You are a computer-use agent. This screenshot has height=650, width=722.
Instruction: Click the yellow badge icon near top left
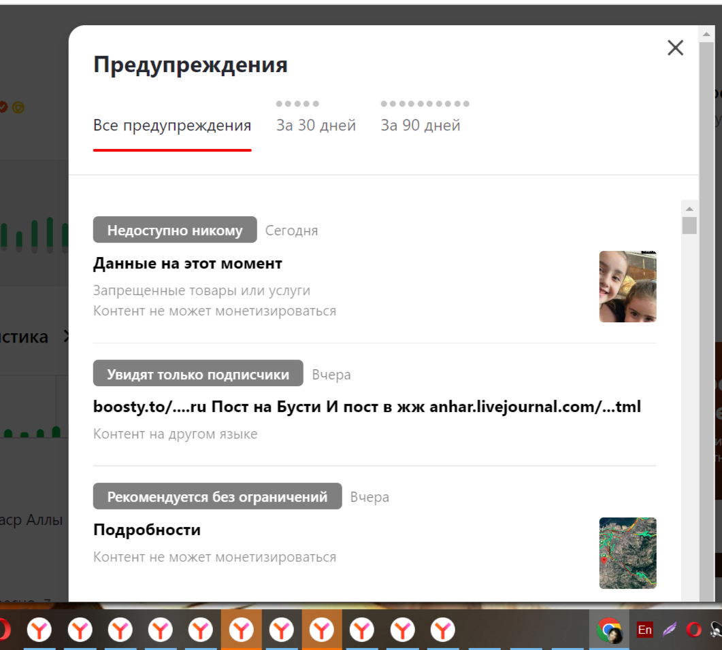(19, 107)
